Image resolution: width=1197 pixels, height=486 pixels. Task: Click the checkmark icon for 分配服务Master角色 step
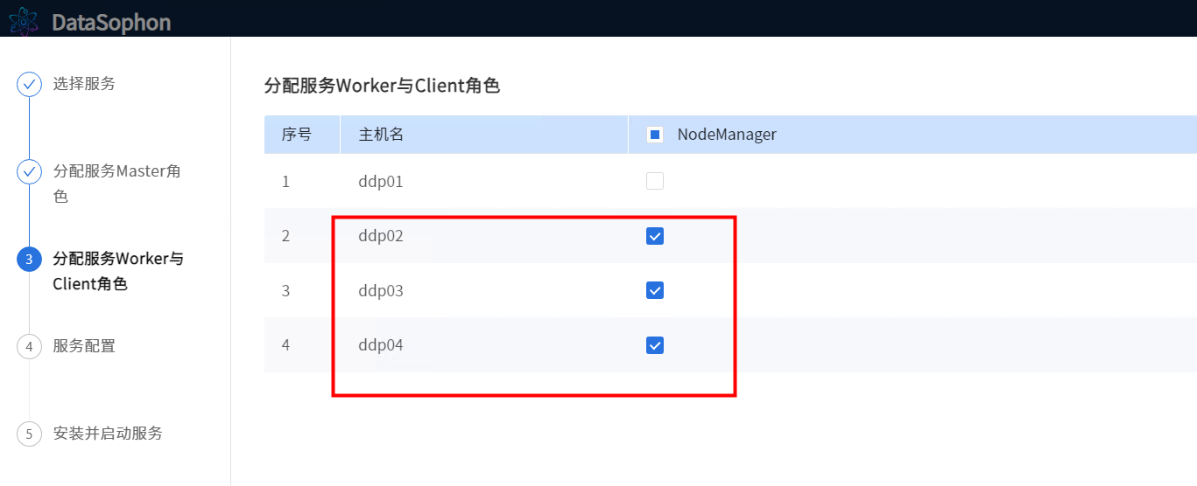tap(29, 172)
